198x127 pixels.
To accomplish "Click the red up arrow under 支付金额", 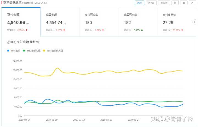I will point(27,30).
